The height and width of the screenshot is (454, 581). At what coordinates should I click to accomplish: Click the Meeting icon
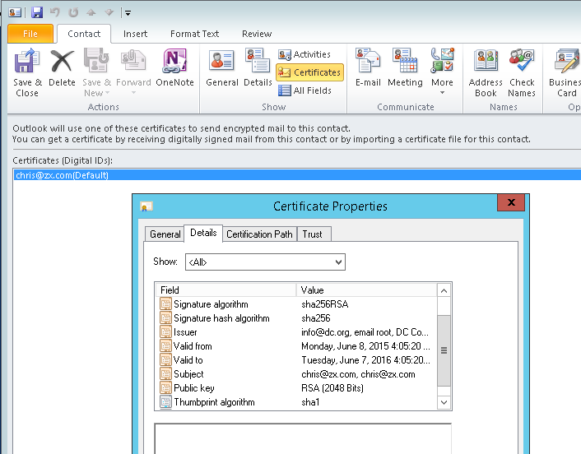[x=405, y=72]
